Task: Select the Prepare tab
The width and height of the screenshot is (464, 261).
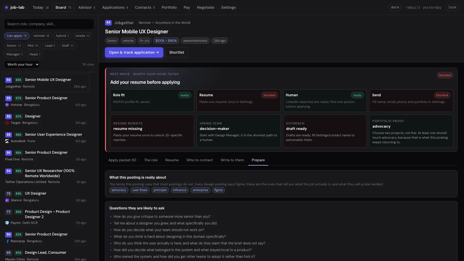Action: coord(258,160)
